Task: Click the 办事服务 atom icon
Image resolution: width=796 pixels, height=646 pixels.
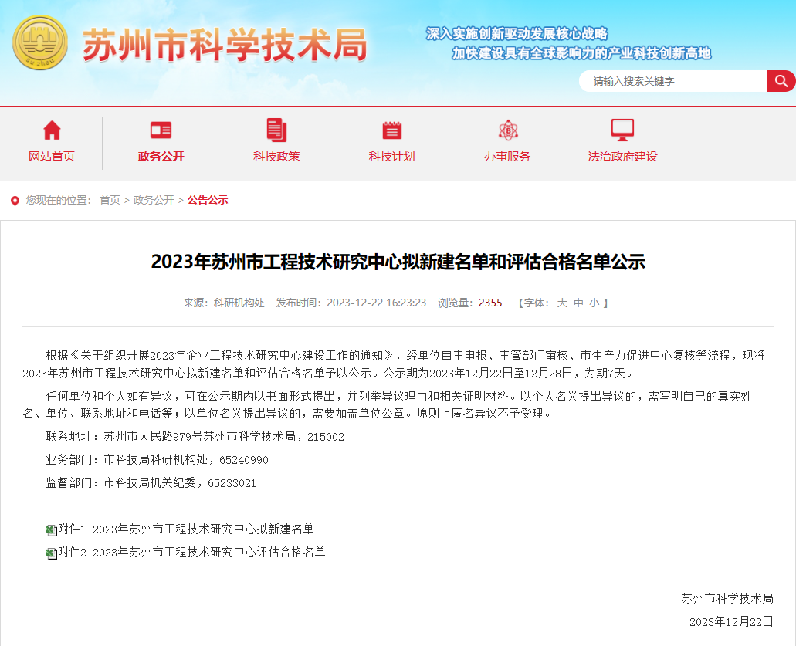Action: click(507, 130)
